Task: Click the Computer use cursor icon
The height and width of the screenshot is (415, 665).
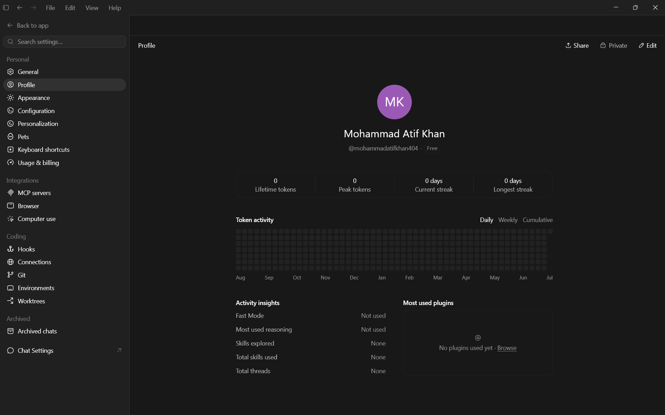Action: (x=11, y=219)
